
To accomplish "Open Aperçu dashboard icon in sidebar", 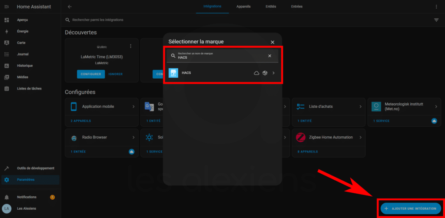I will tap(7, 20).
